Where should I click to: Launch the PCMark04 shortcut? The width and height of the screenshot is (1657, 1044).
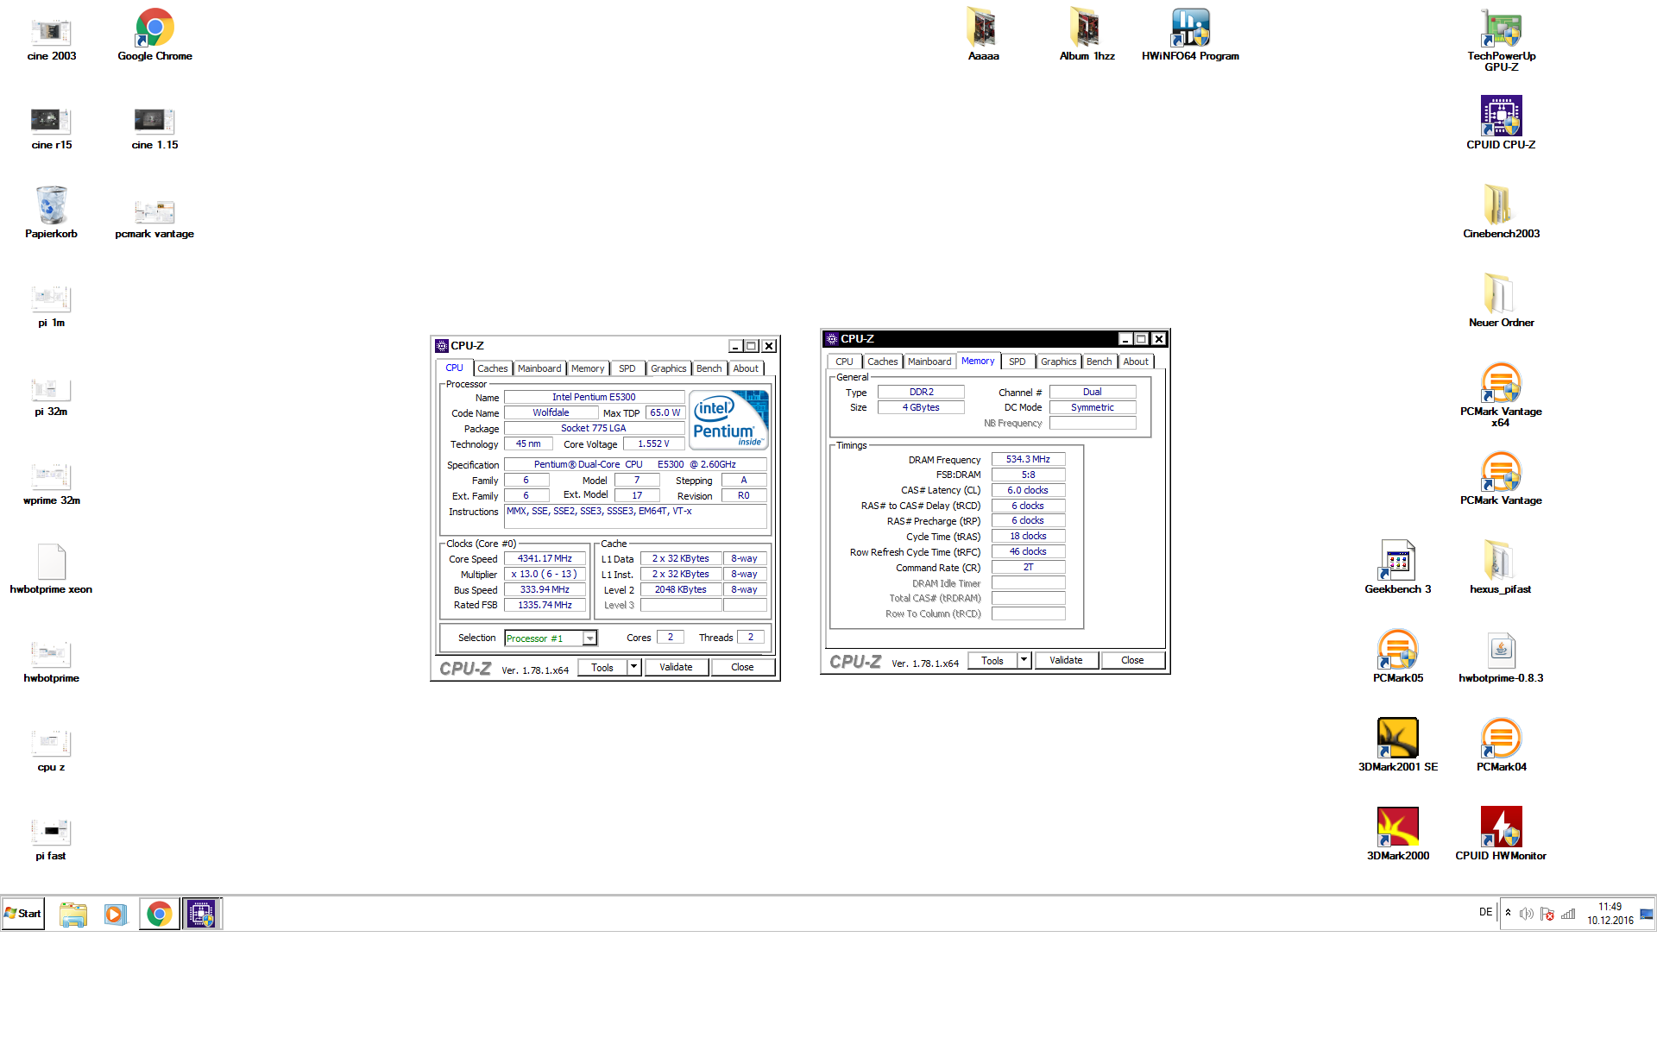tap(1501, 745)
